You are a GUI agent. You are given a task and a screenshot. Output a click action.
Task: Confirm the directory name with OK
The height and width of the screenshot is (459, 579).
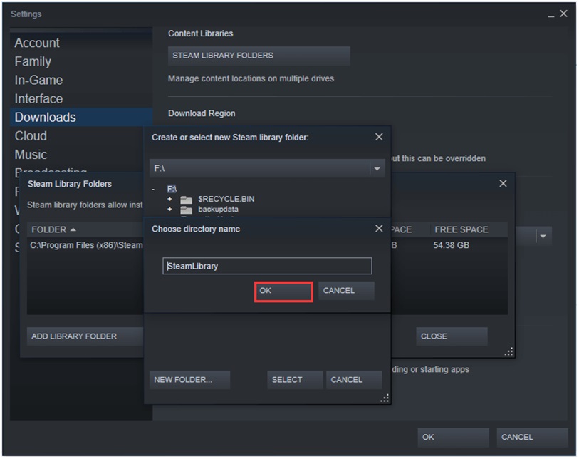tap(283, 291)
